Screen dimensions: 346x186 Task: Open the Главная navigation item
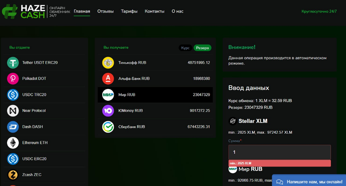click(82, 11)
